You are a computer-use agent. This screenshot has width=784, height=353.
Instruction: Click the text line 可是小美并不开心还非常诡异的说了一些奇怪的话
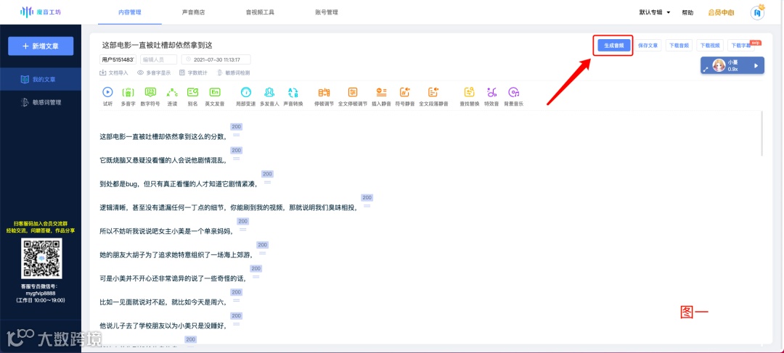(x=173, y=278)
